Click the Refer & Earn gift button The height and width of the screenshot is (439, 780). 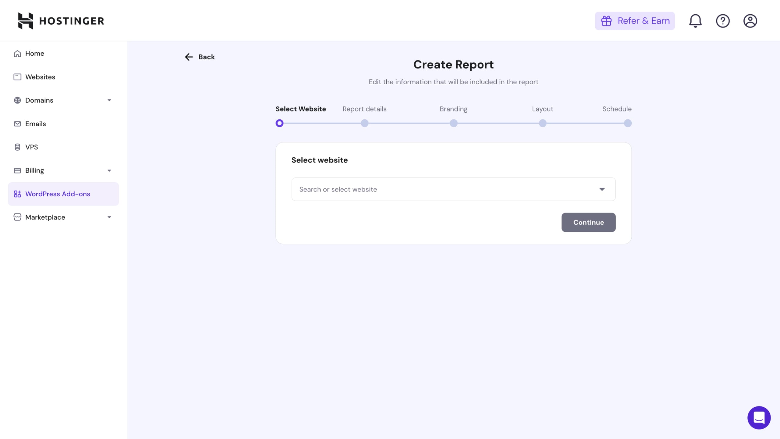pyautogui.click(x=635, y=21)
